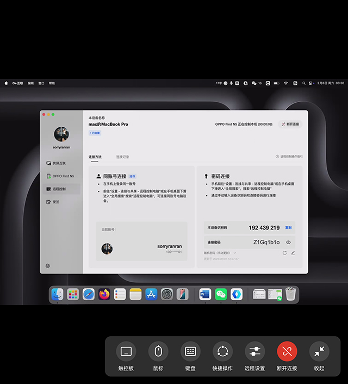The image size is (348, 384).
Task: Collapse the toolbar with 收起
Action: coord(319,351)
